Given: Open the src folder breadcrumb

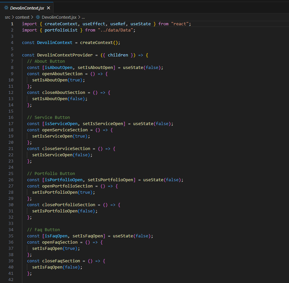Looking at the screenshot, I should click(7, 17).
